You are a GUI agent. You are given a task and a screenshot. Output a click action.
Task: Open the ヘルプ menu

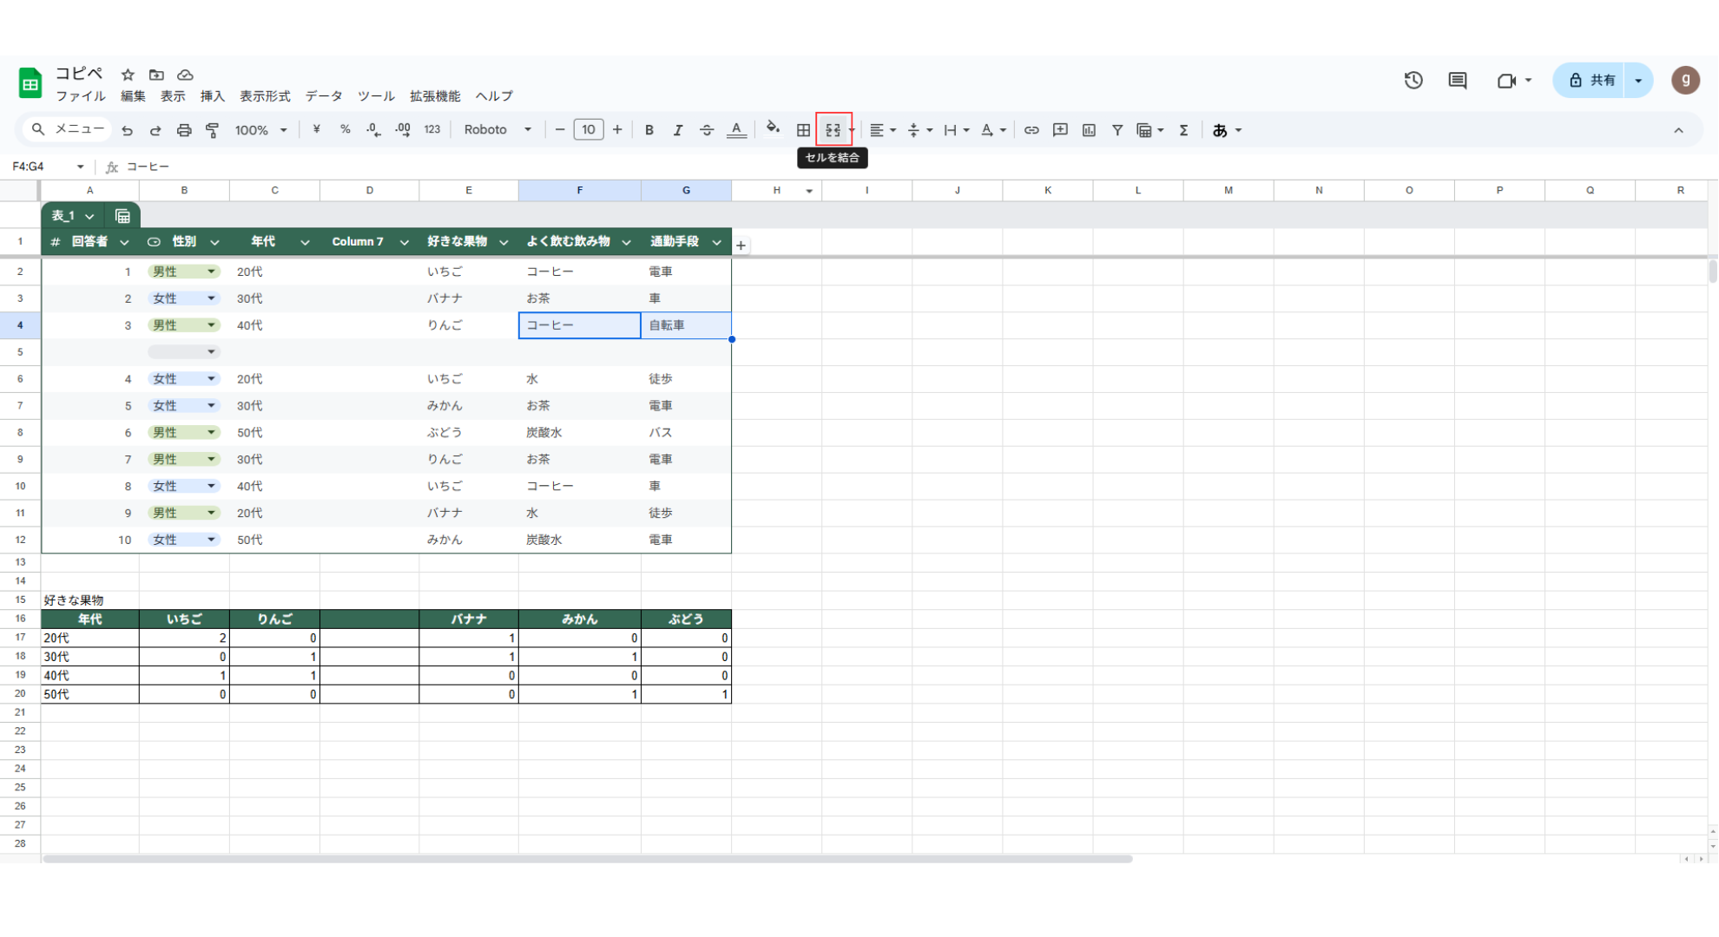click(x=494, y=96)
